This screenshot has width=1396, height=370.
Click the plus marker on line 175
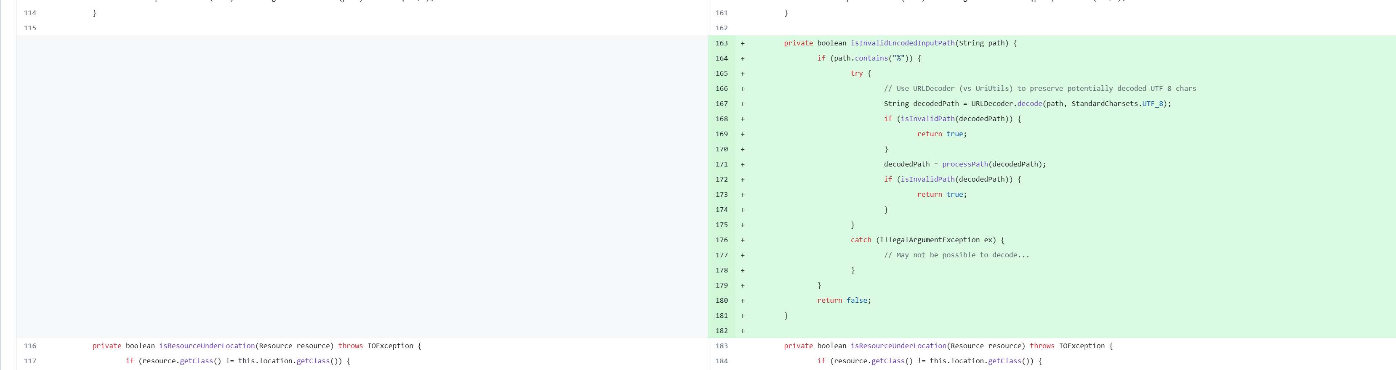[x=743, y=225]
